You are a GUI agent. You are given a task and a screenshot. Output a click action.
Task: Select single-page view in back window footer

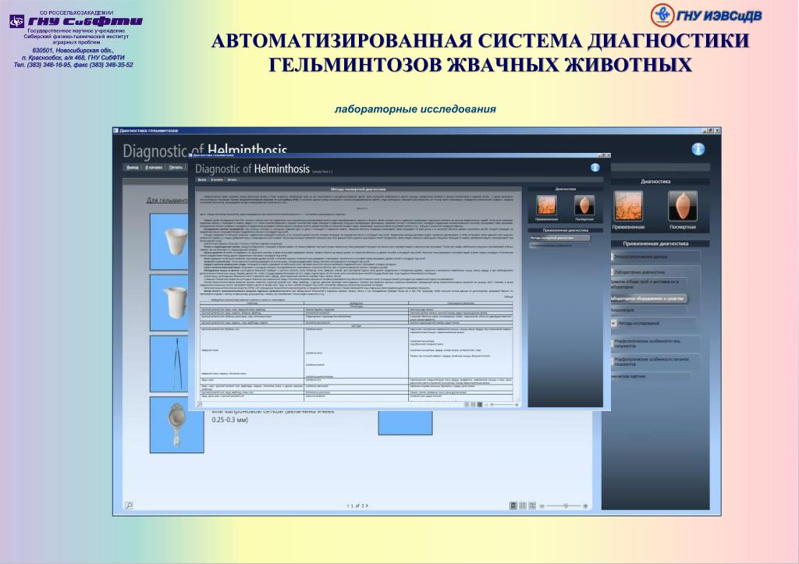pyautogui.click(x=513, y=505)
